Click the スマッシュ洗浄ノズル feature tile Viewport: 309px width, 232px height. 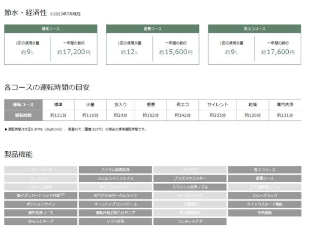[190, 187]
